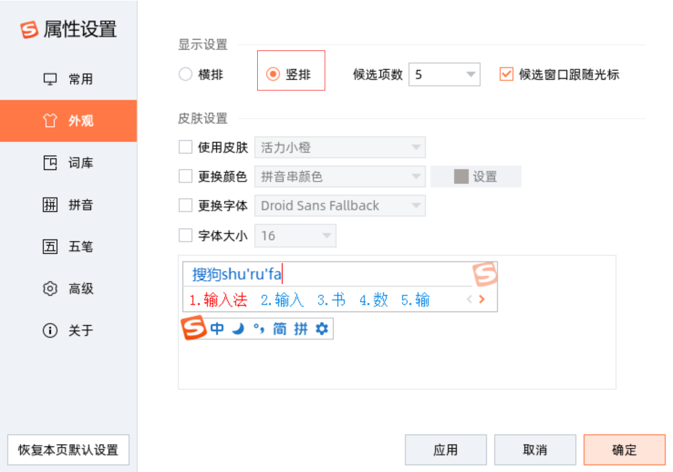Enable the 使用皮肤 checkbox

tap(185, 147)
